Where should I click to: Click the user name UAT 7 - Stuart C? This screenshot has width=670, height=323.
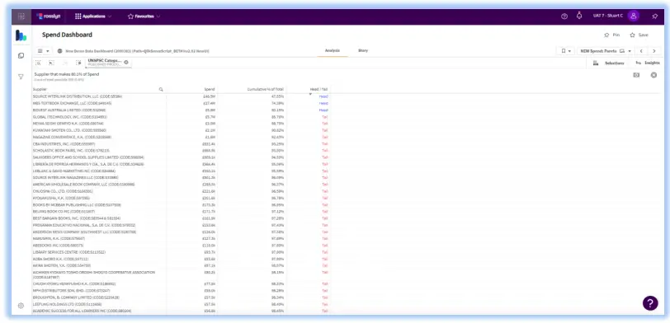point(608,16)
